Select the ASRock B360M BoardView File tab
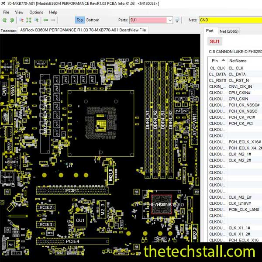The width and height of the screenshot is (262, 262). [83, 30]
